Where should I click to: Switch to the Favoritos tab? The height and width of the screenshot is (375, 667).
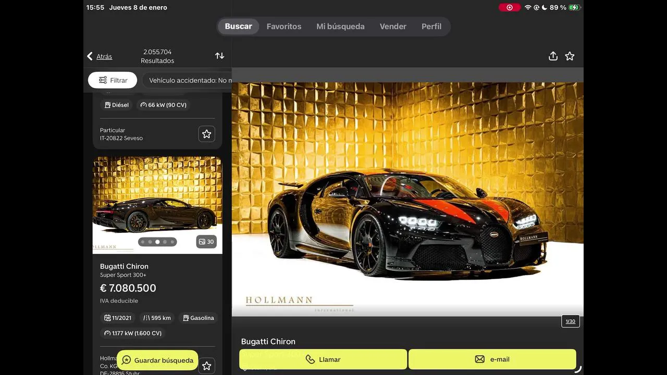point(284,26)
